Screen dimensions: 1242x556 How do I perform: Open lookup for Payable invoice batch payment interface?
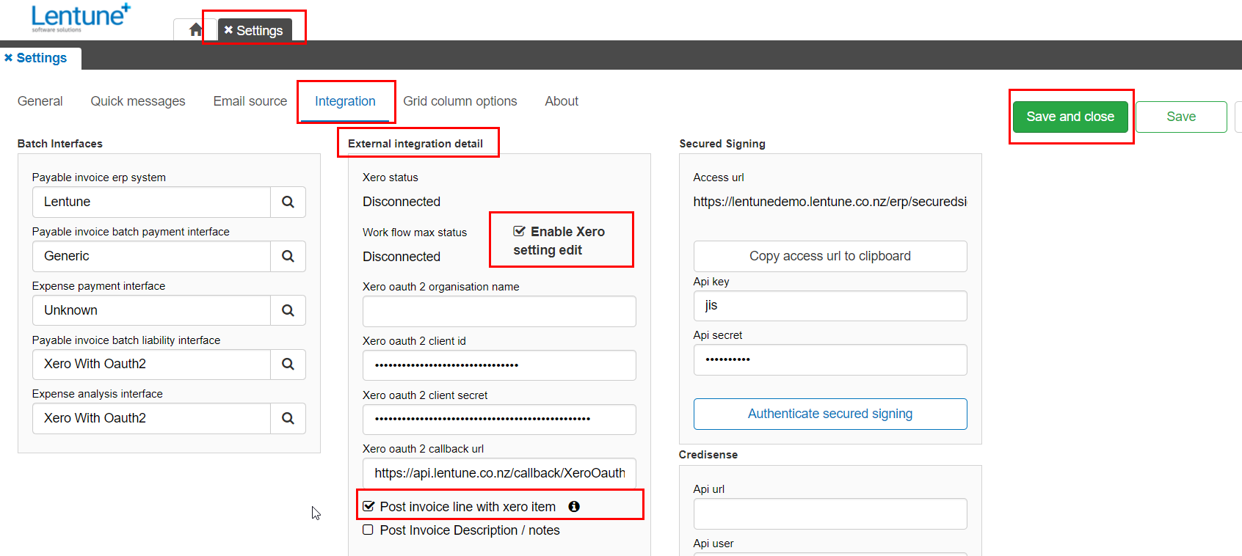(288, 256)
